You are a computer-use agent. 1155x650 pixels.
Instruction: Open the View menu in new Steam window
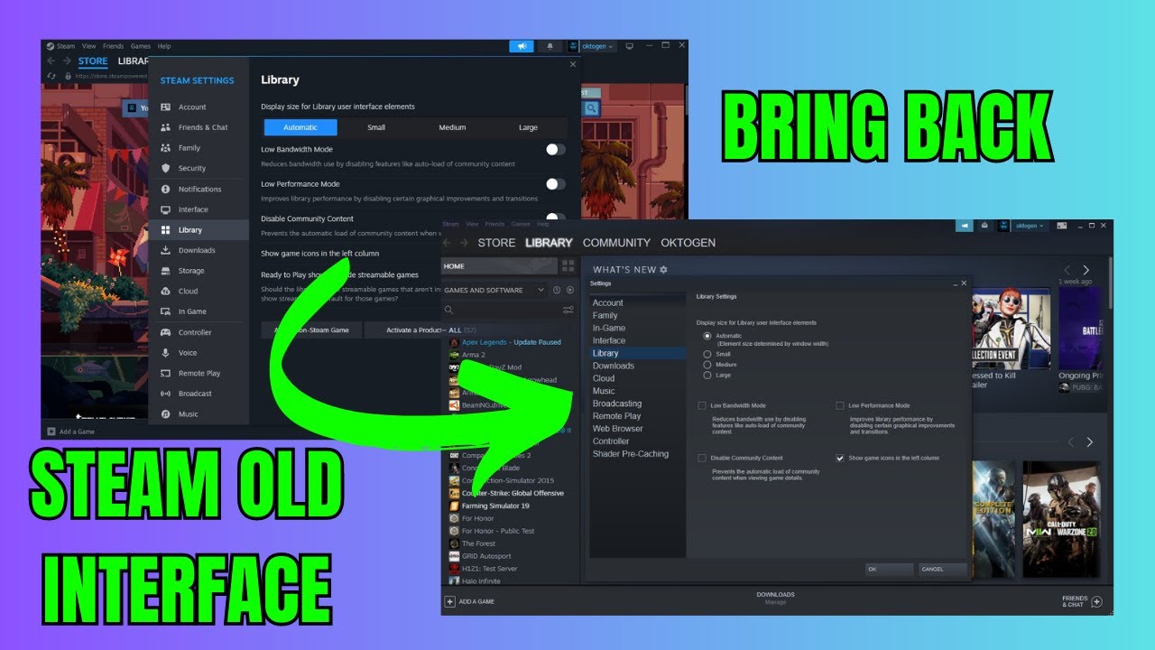coord(88,46)
